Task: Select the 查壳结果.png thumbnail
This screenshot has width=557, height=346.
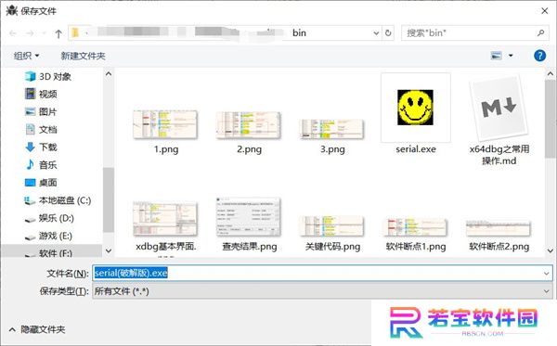Action: (249, 224)
